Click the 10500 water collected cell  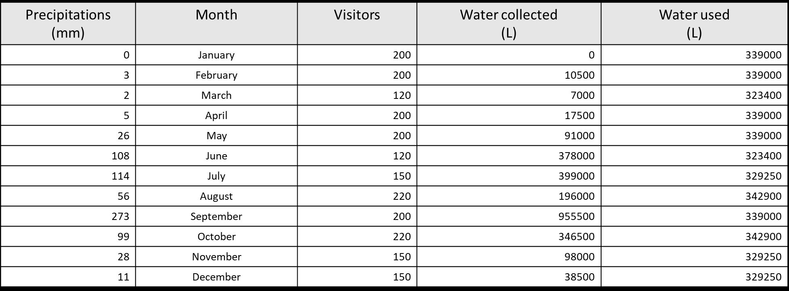tap(509, 75)
